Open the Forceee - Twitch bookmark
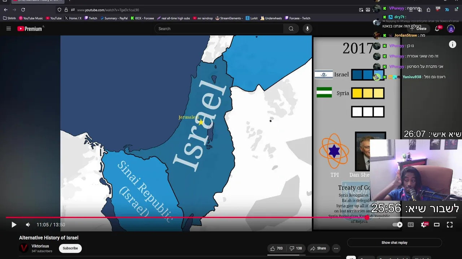462x259 pixels. point(297,18)
